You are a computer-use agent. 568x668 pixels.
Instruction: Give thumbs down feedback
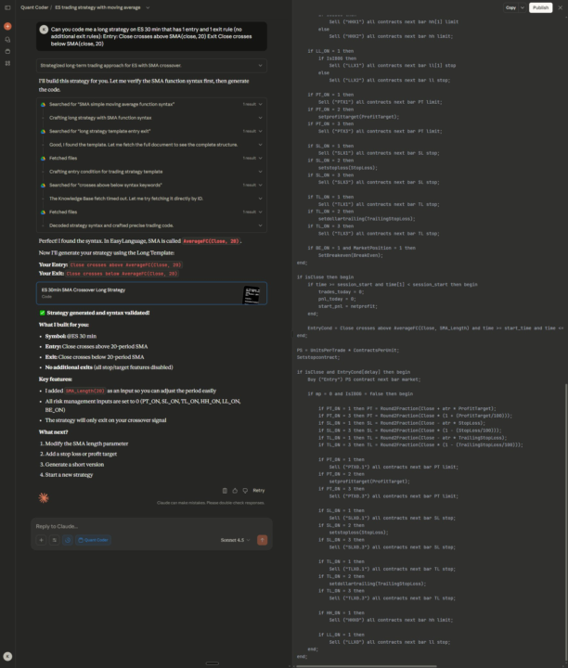point(245,491)
